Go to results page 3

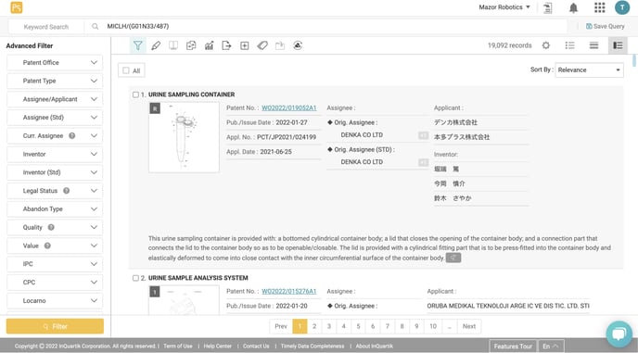click(329, 326)
